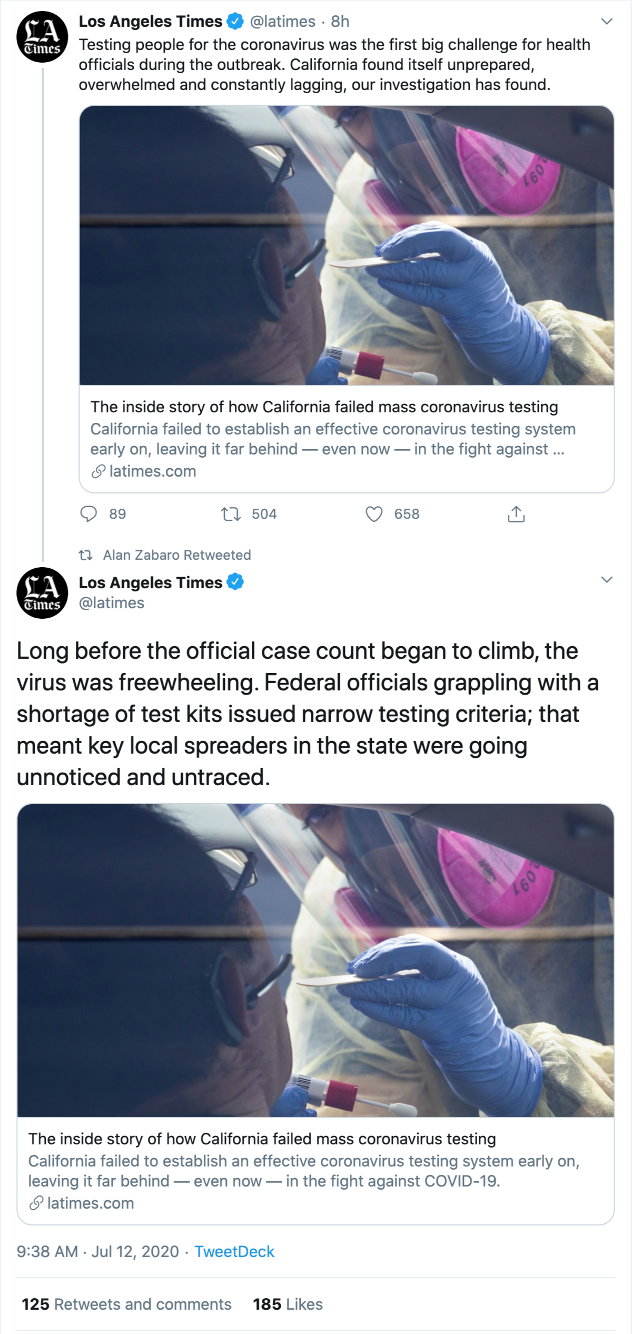View the 125 Retweets and comments list
632x1334 pixels.
pyautogui.click(x=126, y=1304)
